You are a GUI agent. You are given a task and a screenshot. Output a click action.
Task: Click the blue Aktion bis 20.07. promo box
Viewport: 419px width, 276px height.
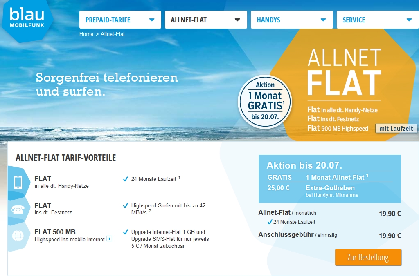click(x=330, y=179)
